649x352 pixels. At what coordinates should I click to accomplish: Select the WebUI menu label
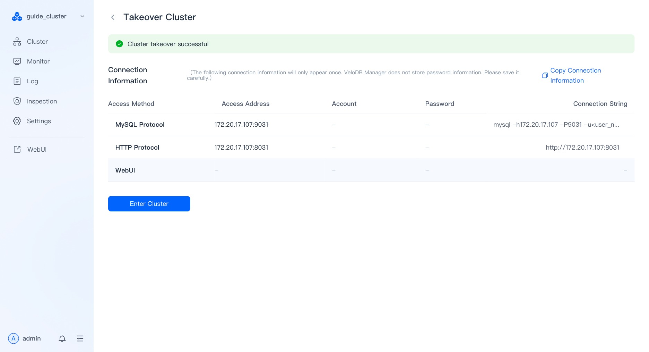37,150
